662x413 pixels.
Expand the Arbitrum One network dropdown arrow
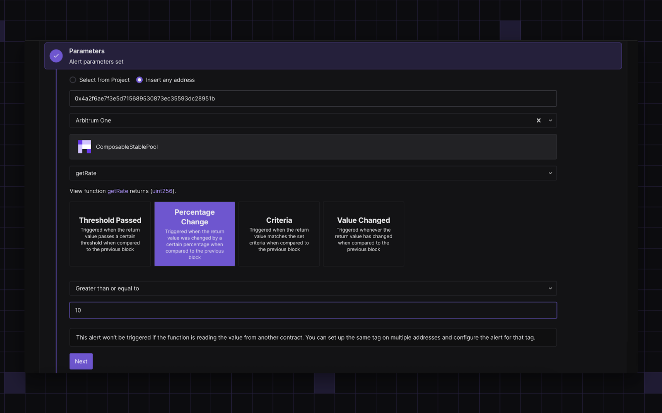[x=550, y=121]
